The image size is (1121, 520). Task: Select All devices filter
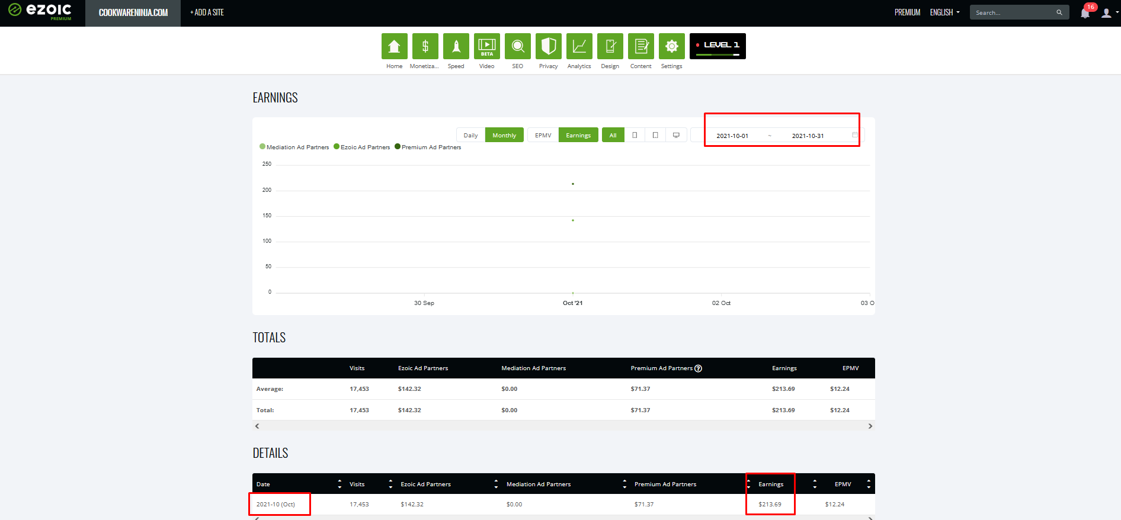[x=613, y=135]
